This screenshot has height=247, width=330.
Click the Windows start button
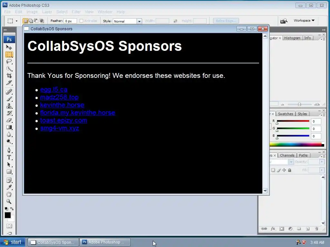click(13, 242)
